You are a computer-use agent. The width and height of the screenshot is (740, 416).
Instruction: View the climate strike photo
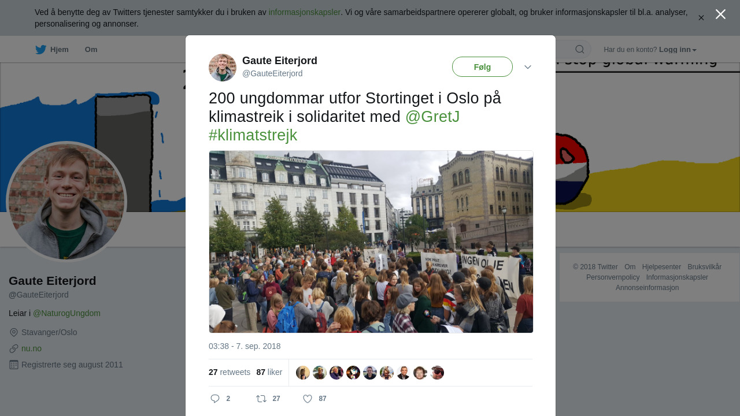371,242
